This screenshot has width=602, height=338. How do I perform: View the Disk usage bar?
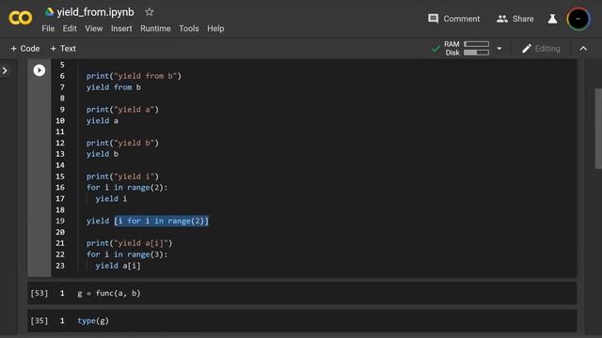(476, 53)
